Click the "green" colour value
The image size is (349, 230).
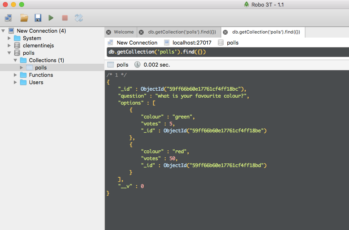pyautogui.click(x=182, y=117)
